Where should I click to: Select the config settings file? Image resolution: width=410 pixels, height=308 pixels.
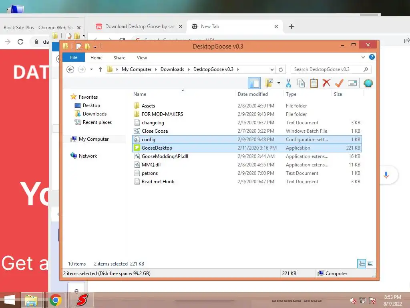coord(247,139)
